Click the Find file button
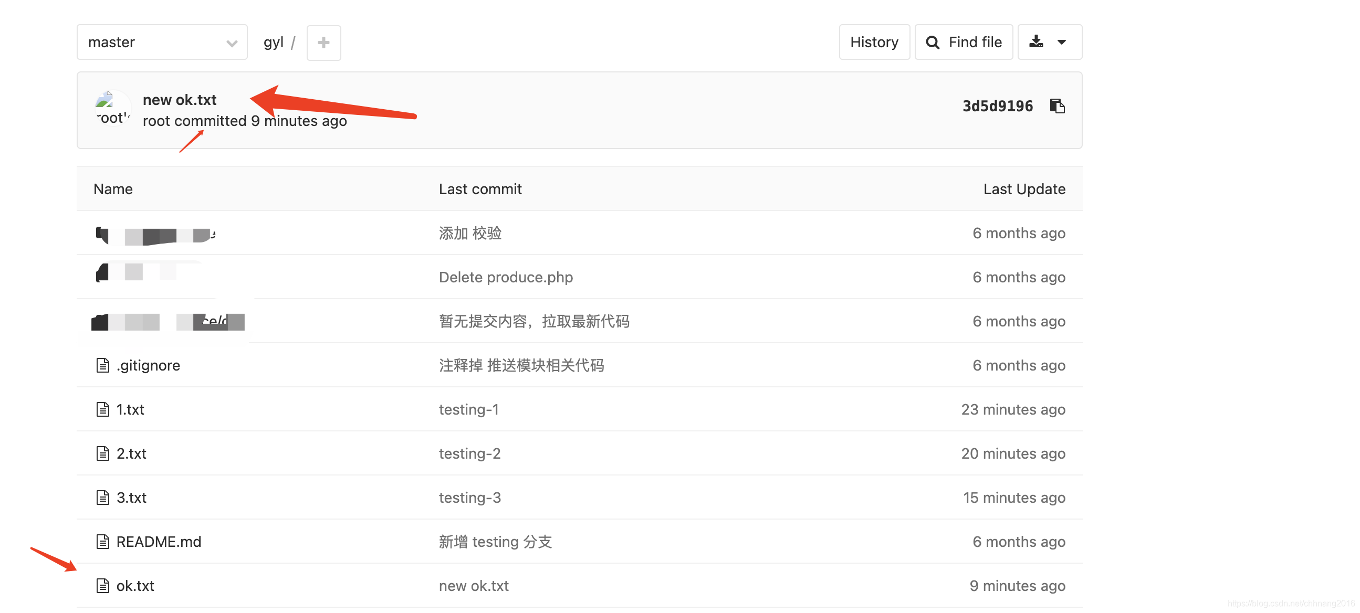The image size is (1360, 613). point(964,42)
